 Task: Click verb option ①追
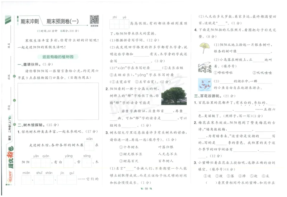(x=207, y=176)
